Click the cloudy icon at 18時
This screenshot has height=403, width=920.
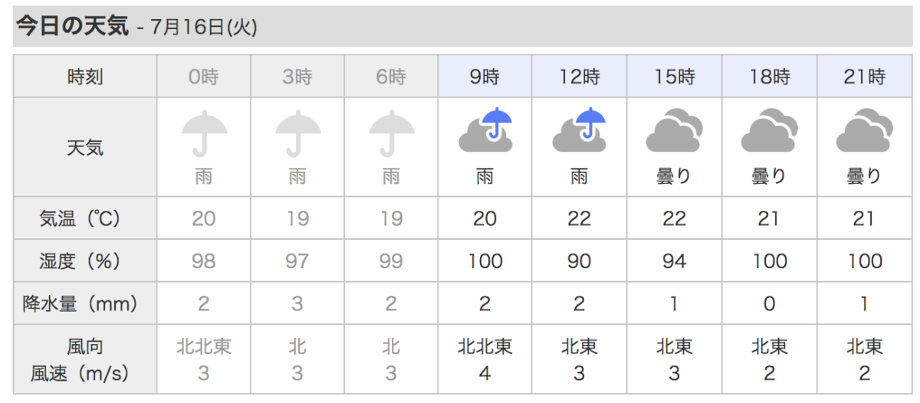pos(769,131)
